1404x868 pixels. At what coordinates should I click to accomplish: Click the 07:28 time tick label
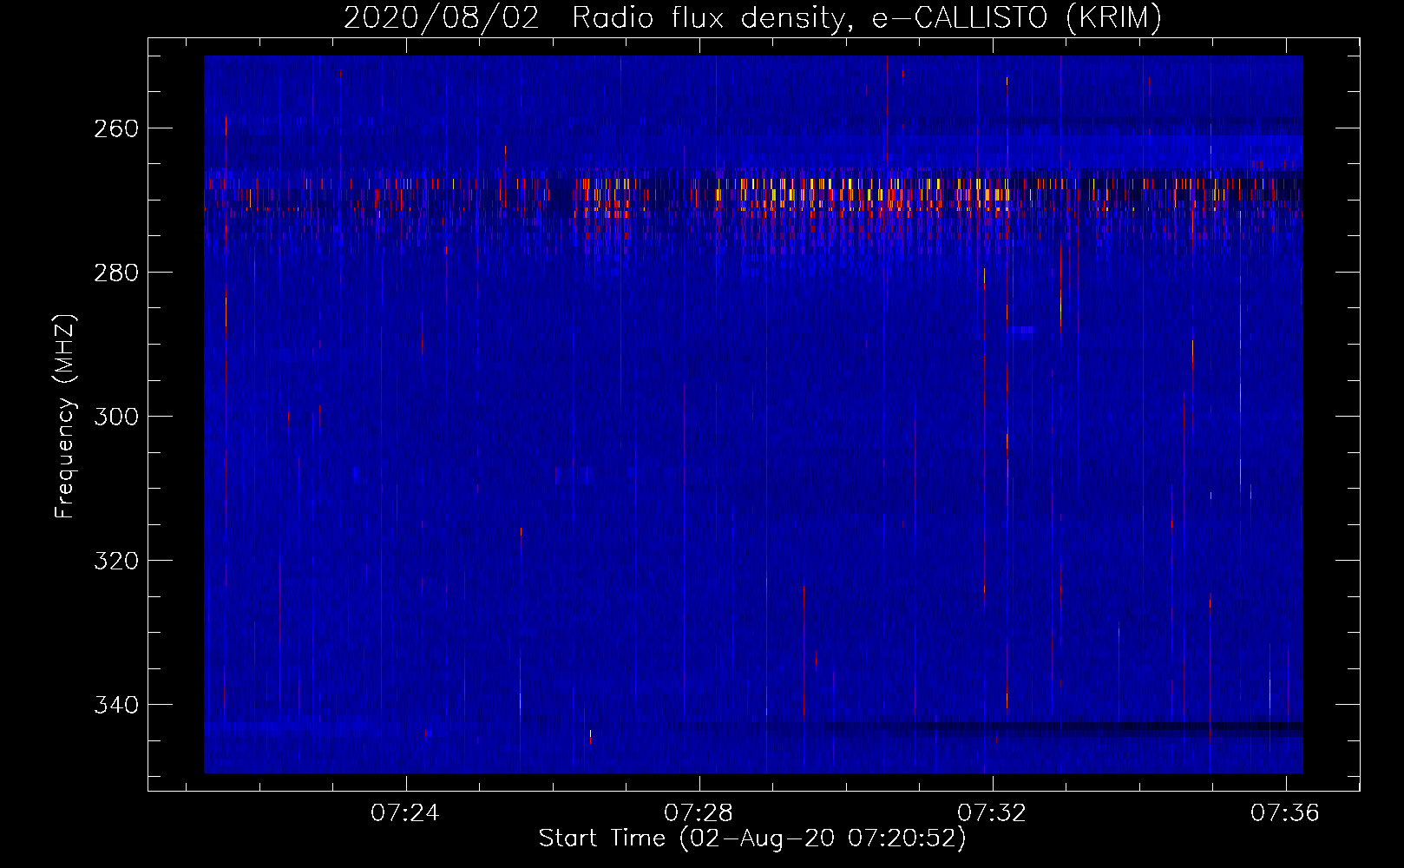[699, 813]
